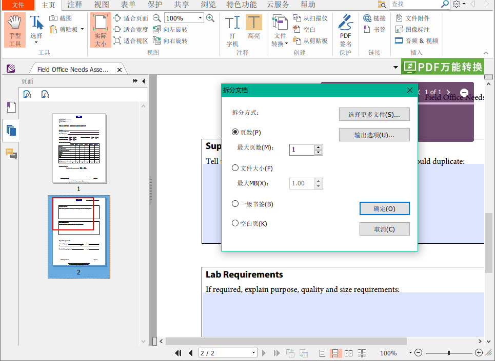Switch to the Protect (保护) ribbon tab
Screen dimensions: 495x361
pos(154,5)
